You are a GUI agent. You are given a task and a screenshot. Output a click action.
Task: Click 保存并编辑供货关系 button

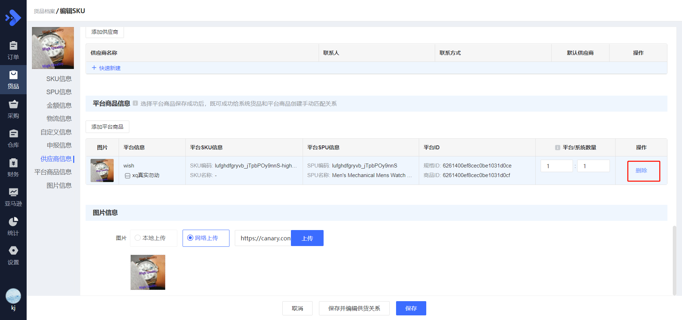click(x=354, y=308)
